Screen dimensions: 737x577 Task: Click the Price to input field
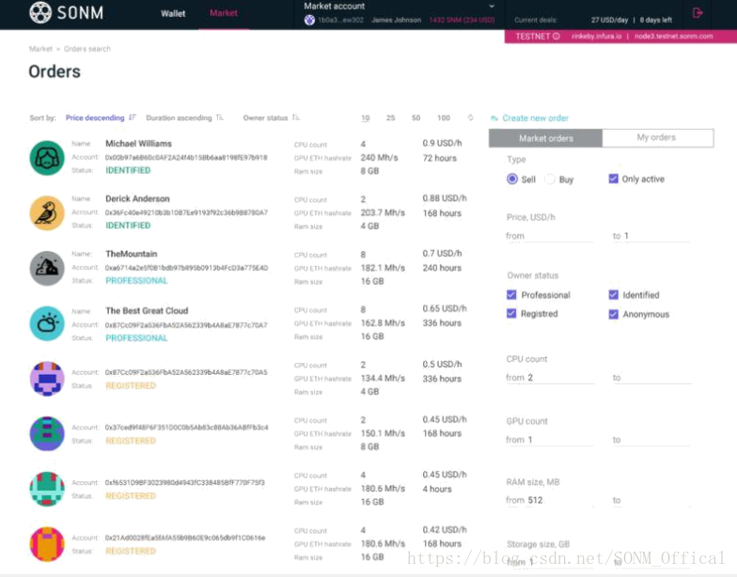pos(651,236)
